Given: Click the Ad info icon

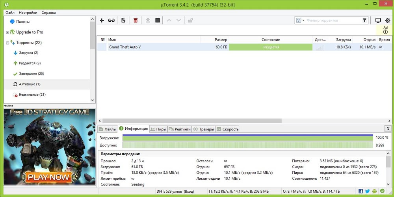Looking at the screenshot, I should [385, 32].
